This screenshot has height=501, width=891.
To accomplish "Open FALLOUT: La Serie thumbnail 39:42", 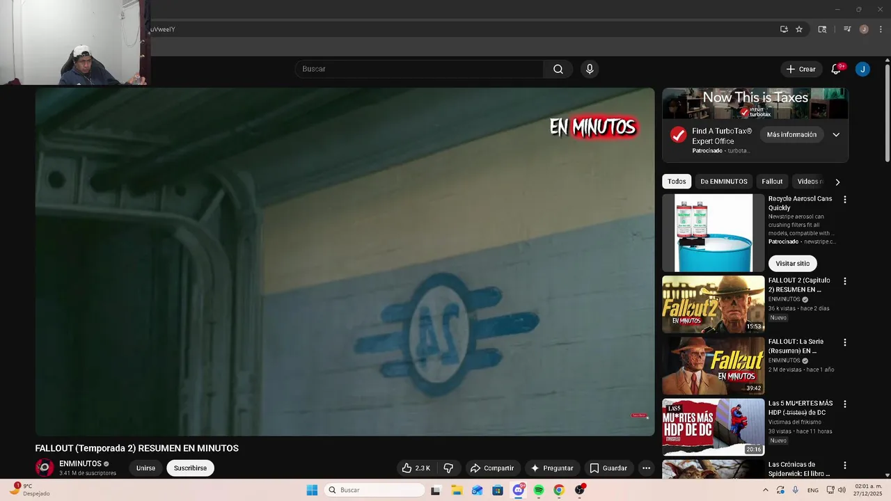I will 713,365.
